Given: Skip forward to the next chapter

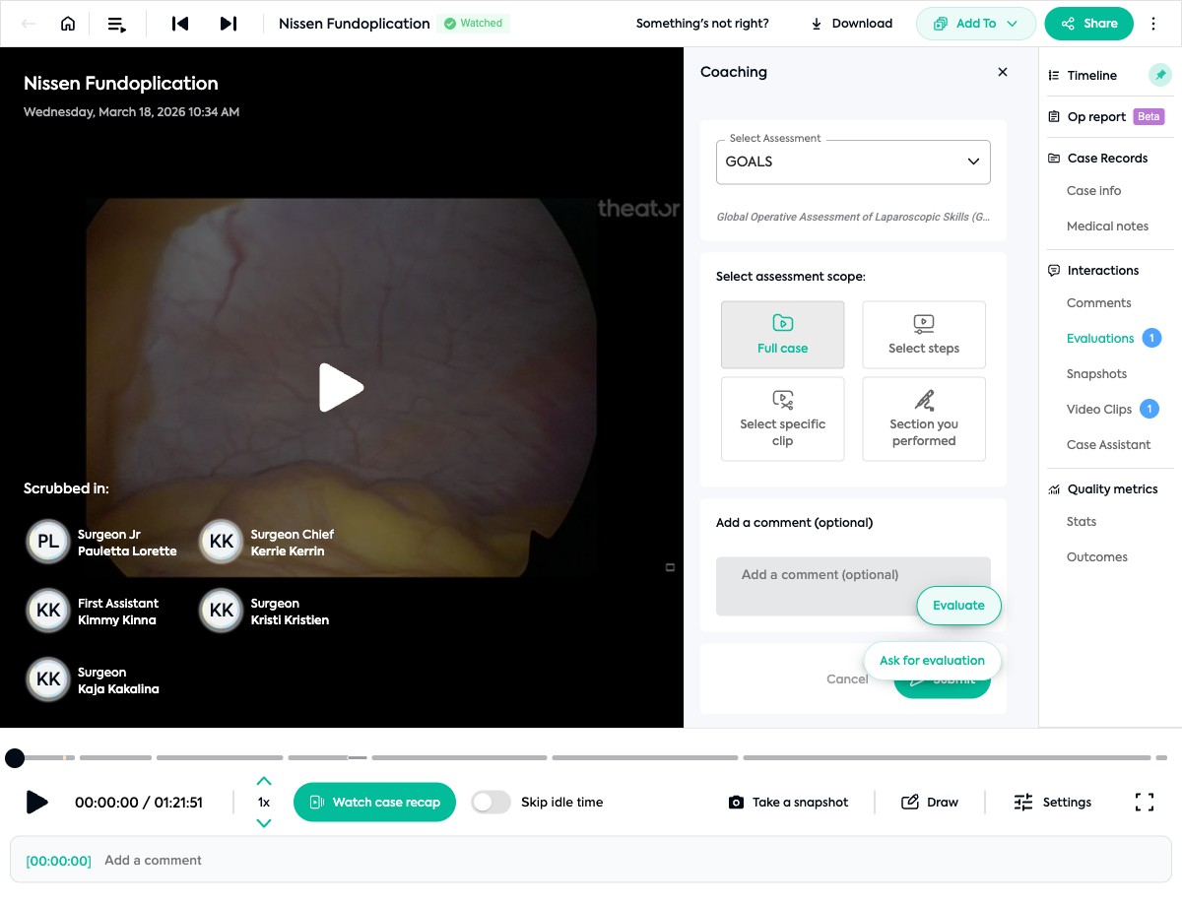Looking at the screenshot, I should coord(229,23).
